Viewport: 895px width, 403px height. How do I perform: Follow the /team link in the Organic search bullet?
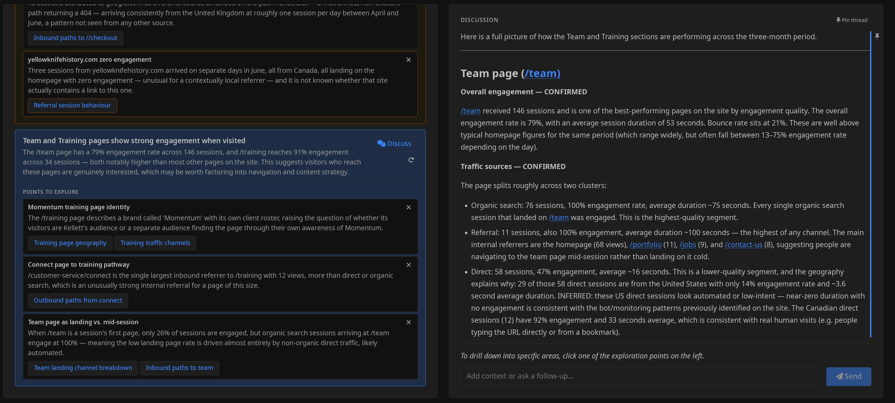pyautogui.click(x=558, y=217)
